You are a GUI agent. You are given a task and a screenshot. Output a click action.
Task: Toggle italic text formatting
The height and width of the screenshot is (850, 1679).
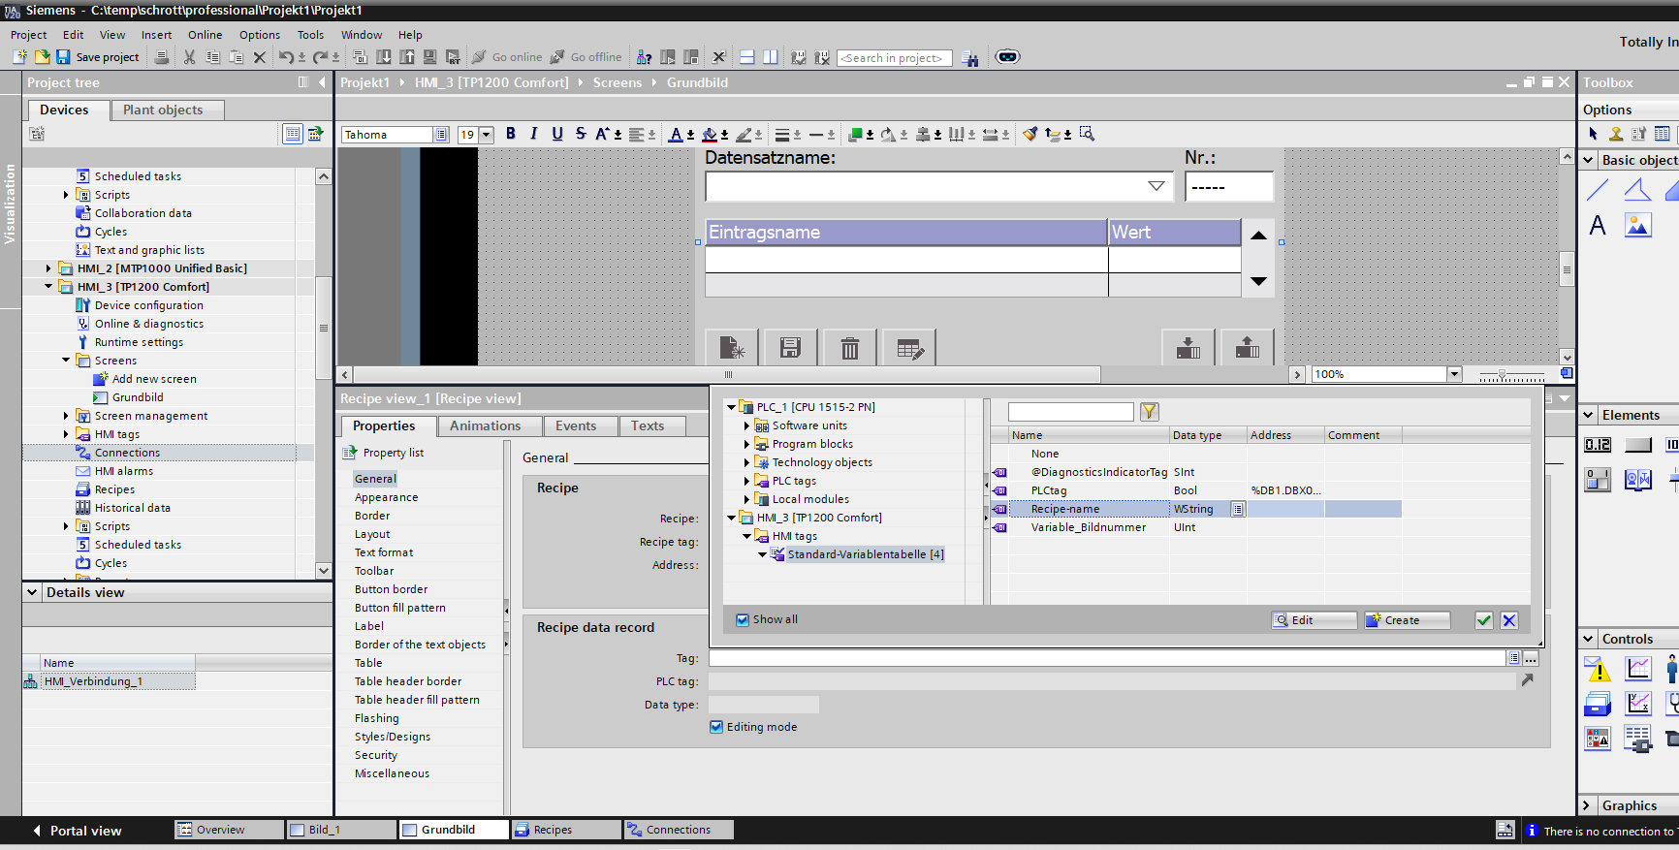(533, 134)
